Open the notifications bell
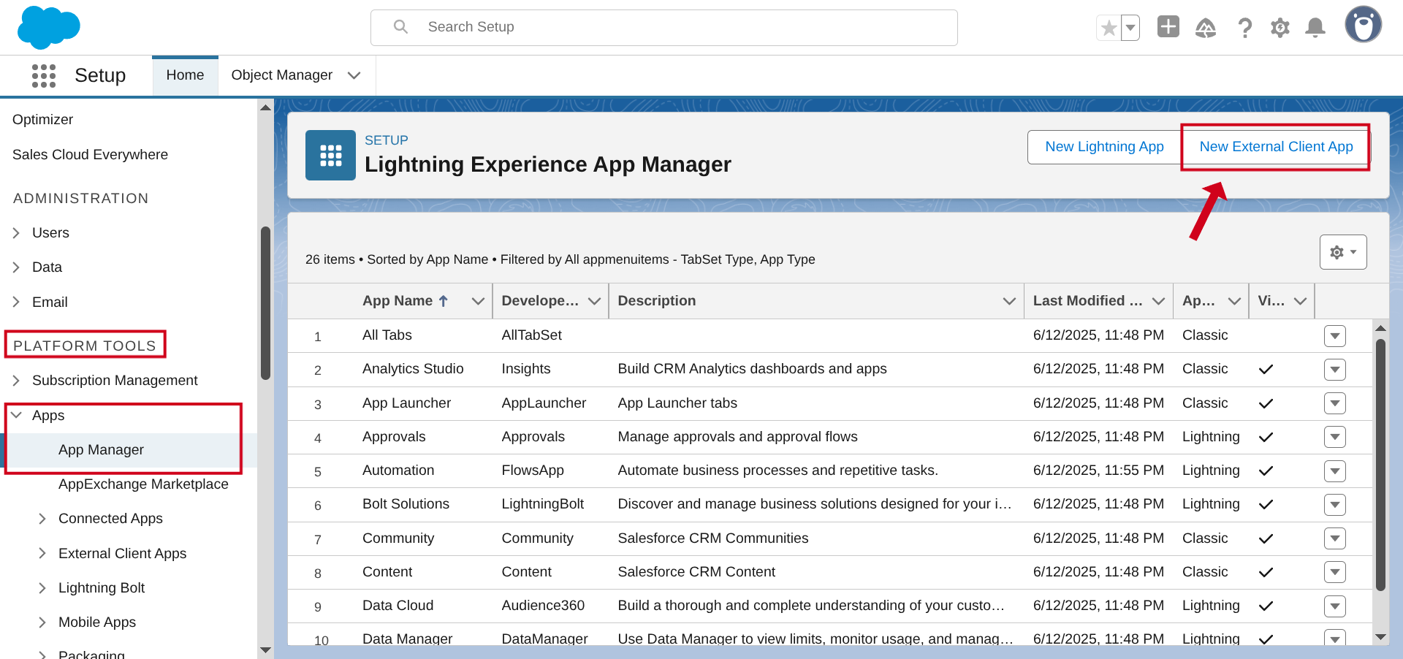 tap(1315, 28)
